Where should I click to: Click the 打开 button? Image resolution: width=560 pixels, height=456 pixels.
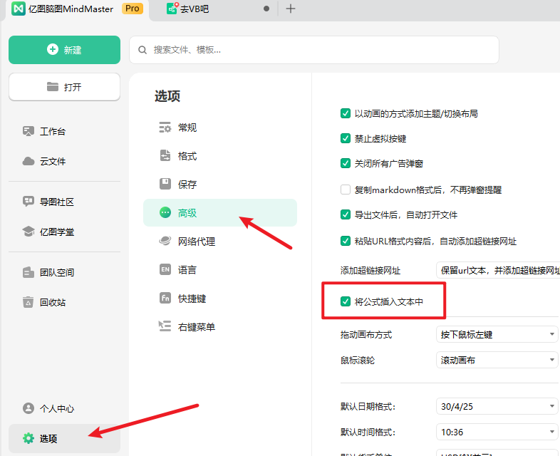(64, 87)
